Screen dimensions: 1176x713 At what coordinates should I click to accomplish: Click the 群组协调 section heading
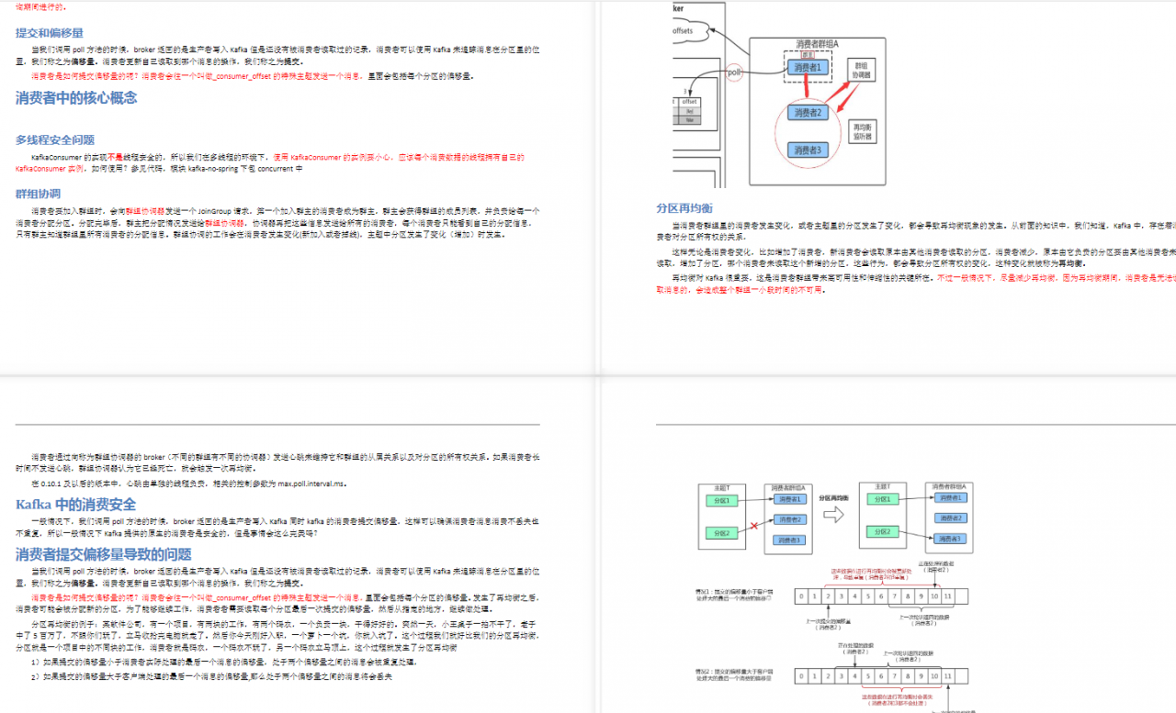38,194
